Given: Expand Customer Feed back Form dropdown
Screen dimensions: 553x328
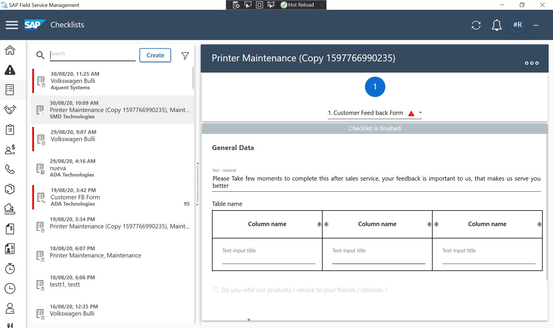Looking at the screenshot, I should tap(421, 113).
